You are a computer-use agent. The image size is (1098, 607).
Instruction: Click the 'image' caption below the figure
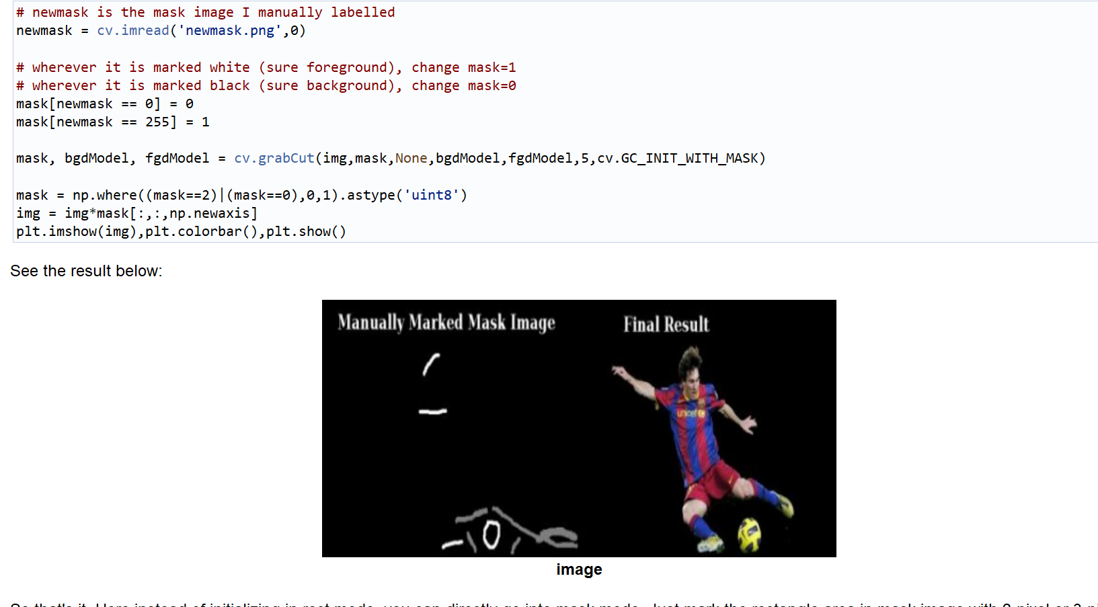pos(579,569)
